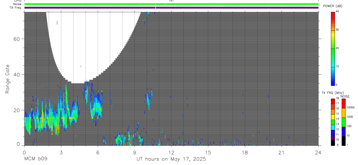Click the 18 hour tick on time axis
The width and height of the screenshot is (358, 165).
click(x=245, y=152)
